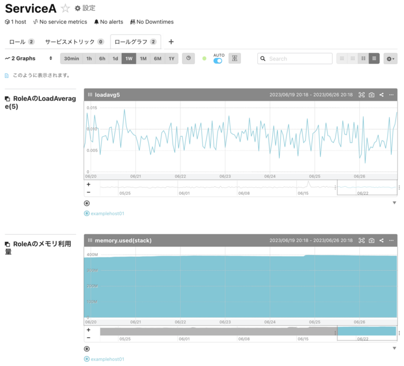The height and width of the screenshot is (366, 404).
Task: Click the No alerts bell status
Action: (x=109, y=22)
